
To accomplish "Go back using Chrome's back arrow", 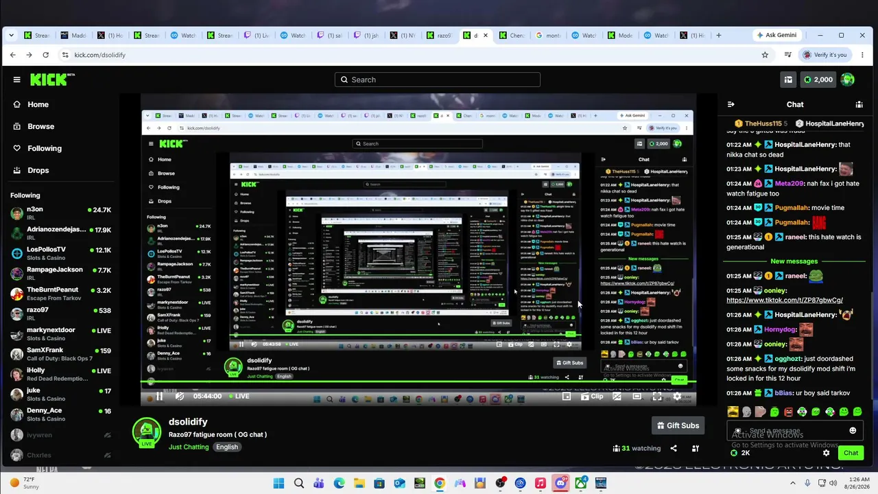I will 12,55.
